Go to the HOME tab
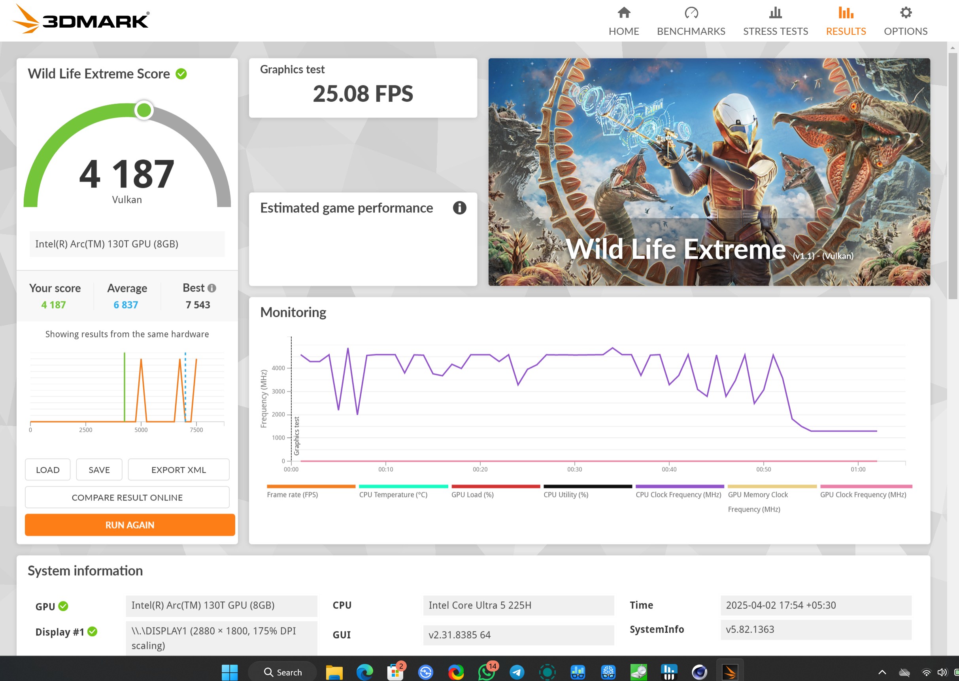The image size is (959, 681). tap(623, 21)
